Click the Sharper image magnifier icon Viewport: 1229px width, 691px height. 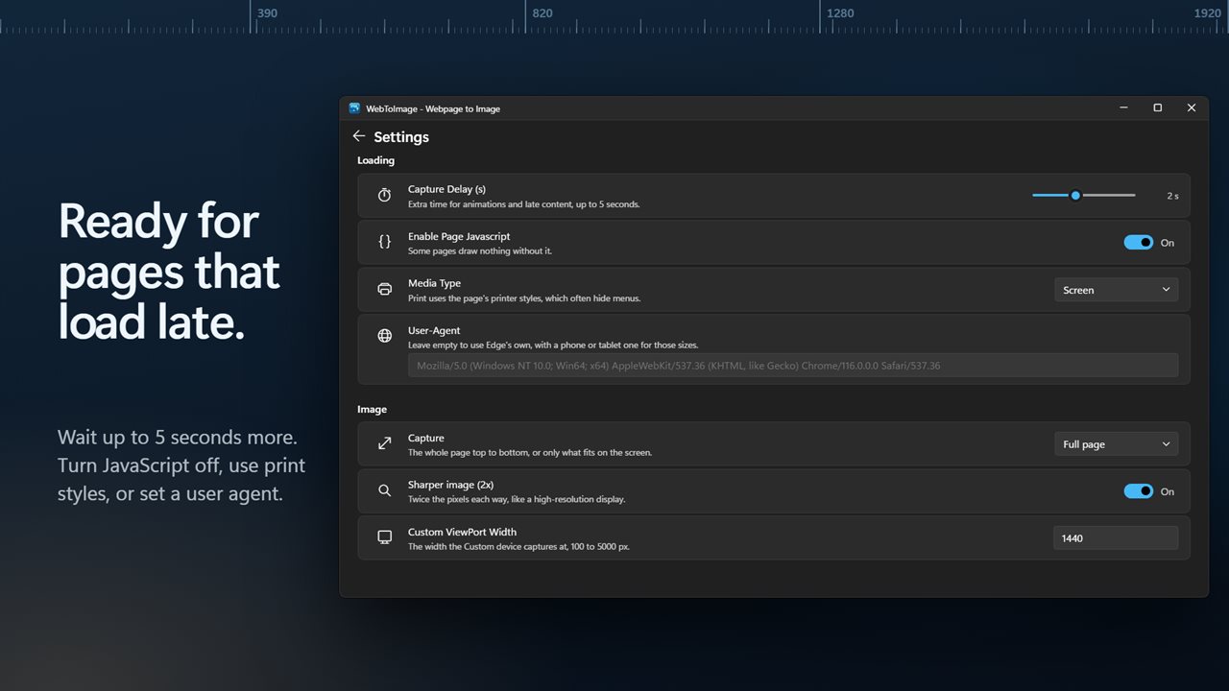[x=384, y=490]
